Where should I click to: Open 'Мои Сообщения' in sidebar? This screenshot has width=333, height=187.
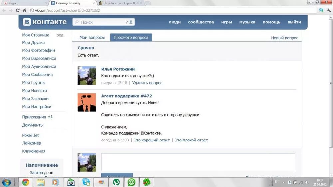click(x=37, y=74)
